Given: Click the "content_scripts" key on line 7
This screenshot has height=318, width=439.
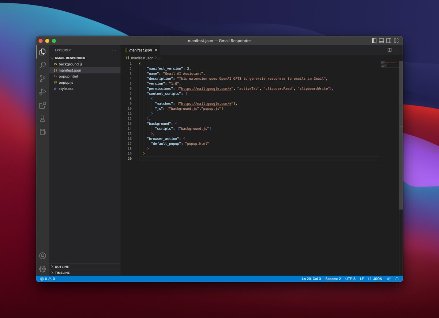Looking at the screenshot, I should point(163,94).
